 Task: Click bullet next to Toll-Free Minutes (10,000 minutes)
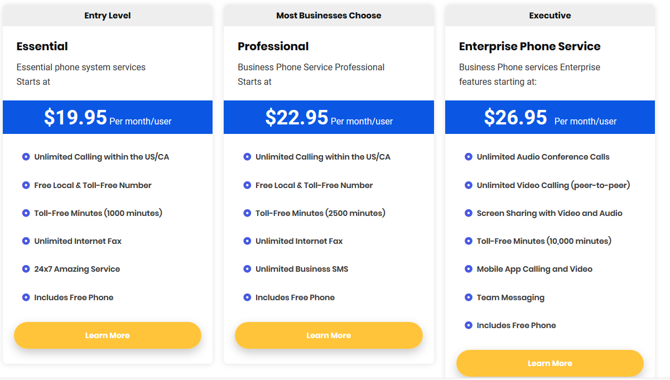pos(469,241)
